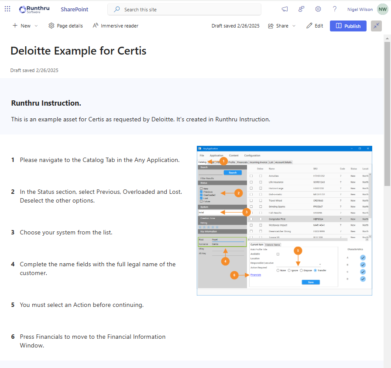Viewport: 391px width, 368px height.
Task: Click step 5 about selecting an Action
Action: [x=82, y=305]
